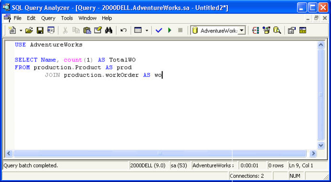Image resolution: width=331 pixels, height=182 pixels.
Task: Click the horizontal scrollbar right arrow
Action: [x=313, y=153]
